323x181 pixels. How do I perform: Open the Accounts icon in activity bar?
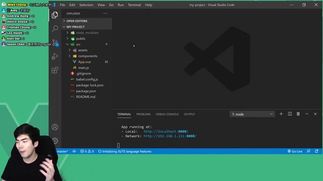[55, 127]
